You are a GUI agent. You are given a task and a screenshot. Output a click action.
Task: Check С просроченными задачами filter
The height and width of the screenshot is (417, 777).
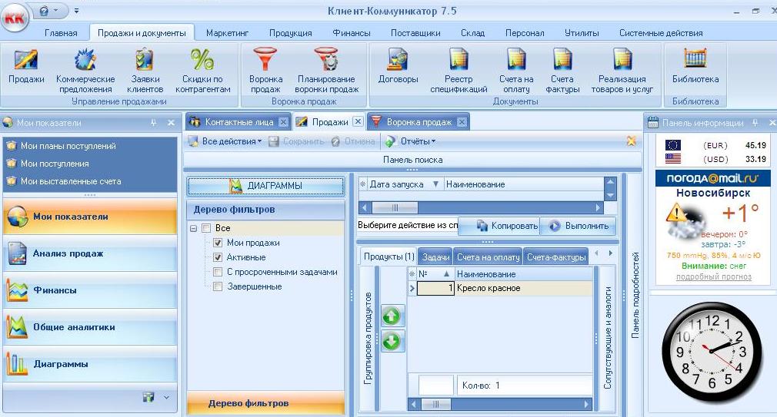[x=218, y=272]
